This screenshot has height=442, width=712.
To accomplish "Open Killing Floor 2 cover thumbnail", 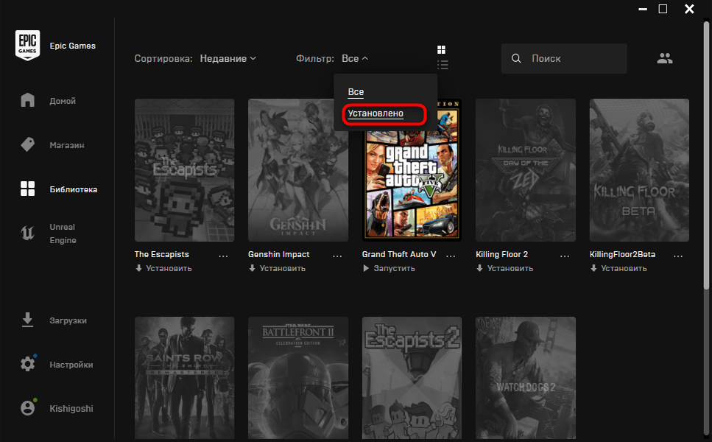I will pos(526,170).
